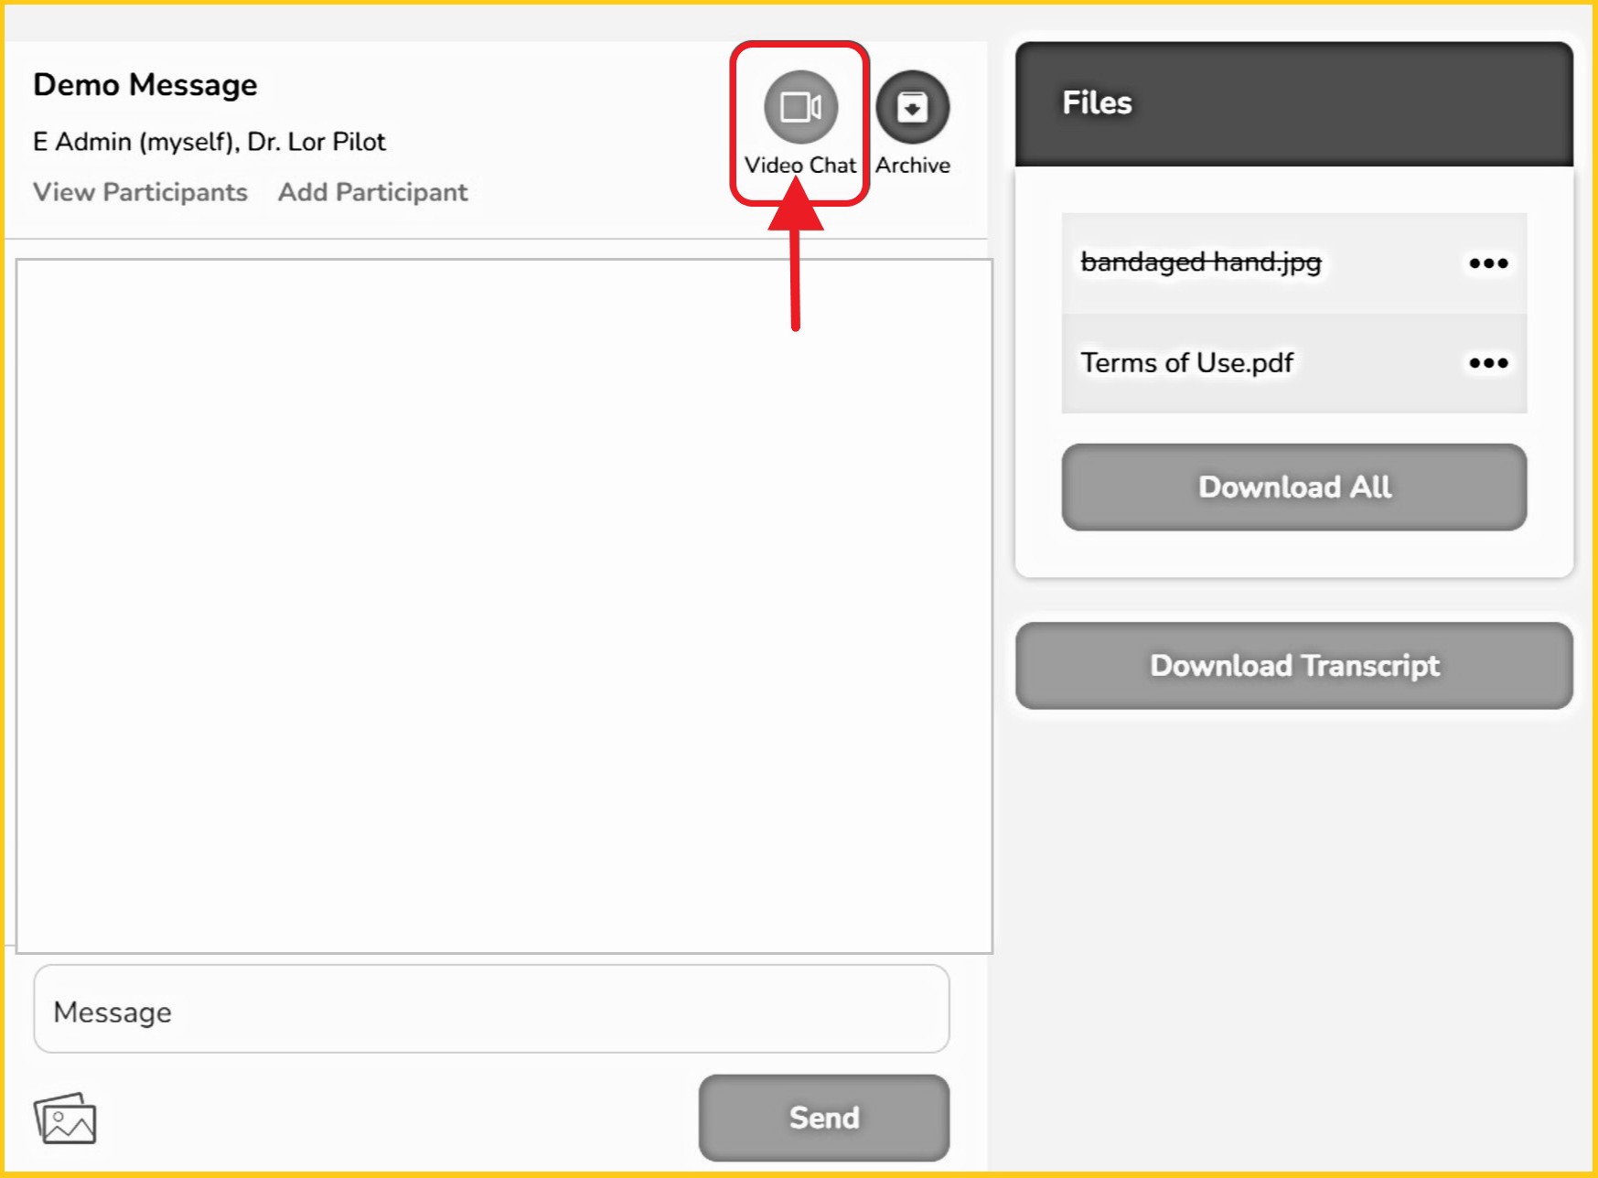Focus the Message text field
The height and width of the screenshot is (1178, 1598).
[491, 1011]
